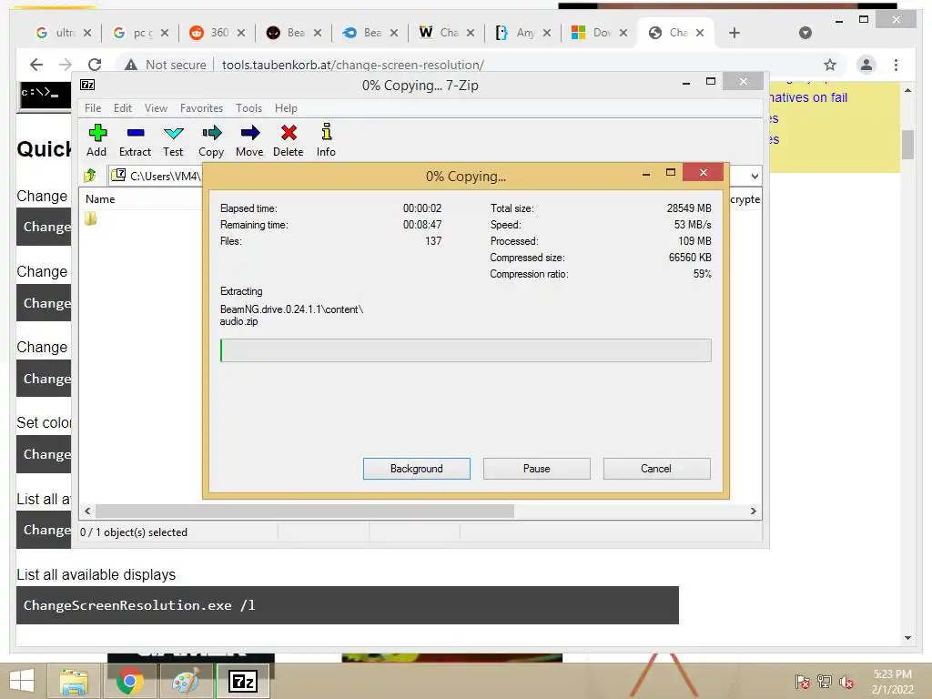Click the 7z icon in 7-Zip title bar
Image resolution: width=932 pixels, height=699 pixels.
pyautogui.click(x=87, y=85)
